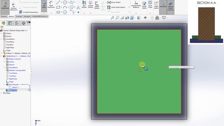This screenshot has width=224, height=126.
Task: Collapse the Middle Block<1> node
Action: pyautogui.click(x=1, y=56)
